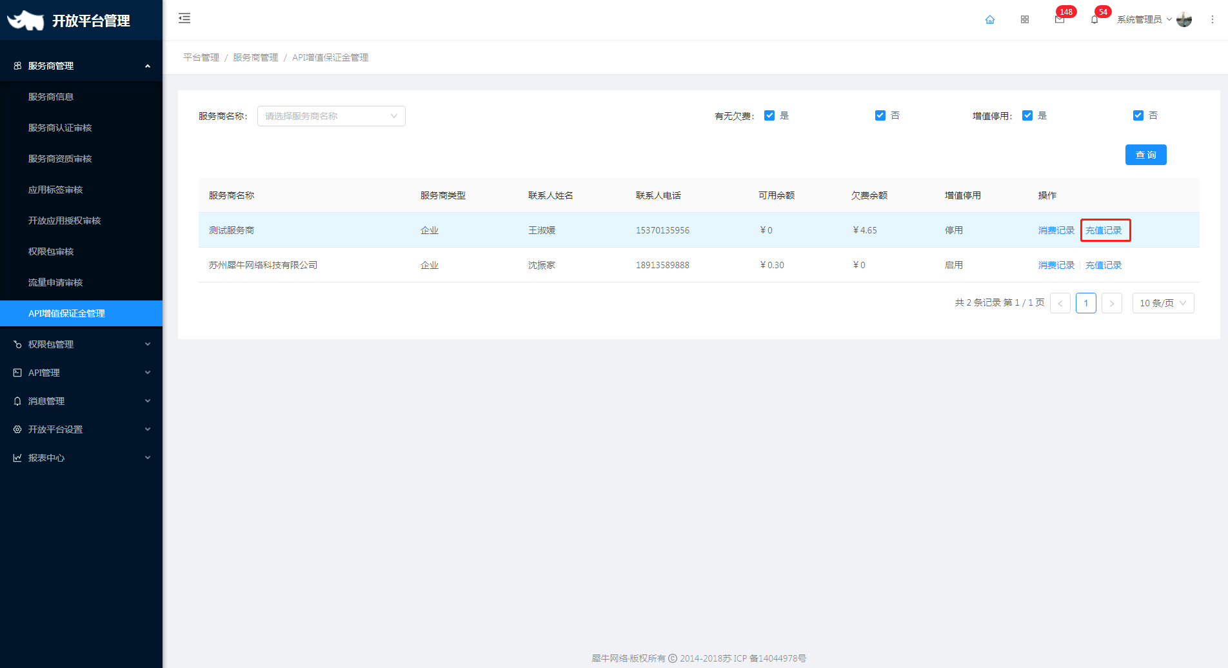Toggle 有无欠费 '是' checkbox

[x=769, y=115]
